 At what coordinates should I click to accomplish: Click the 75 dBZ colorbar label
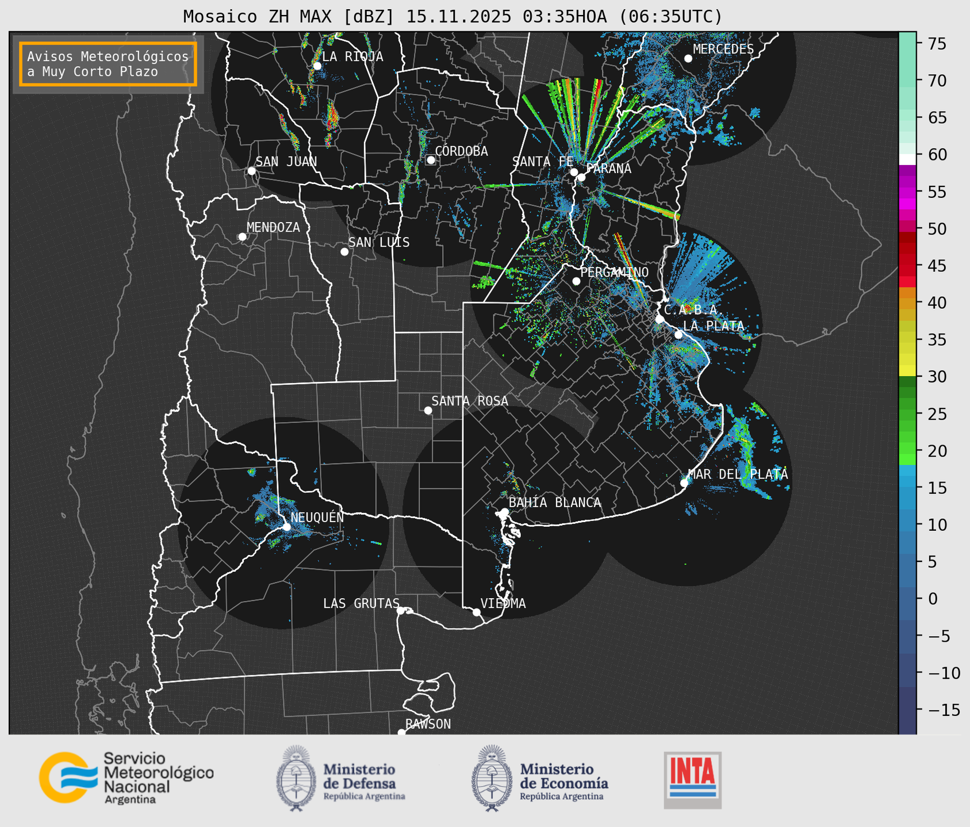[937, 44]
